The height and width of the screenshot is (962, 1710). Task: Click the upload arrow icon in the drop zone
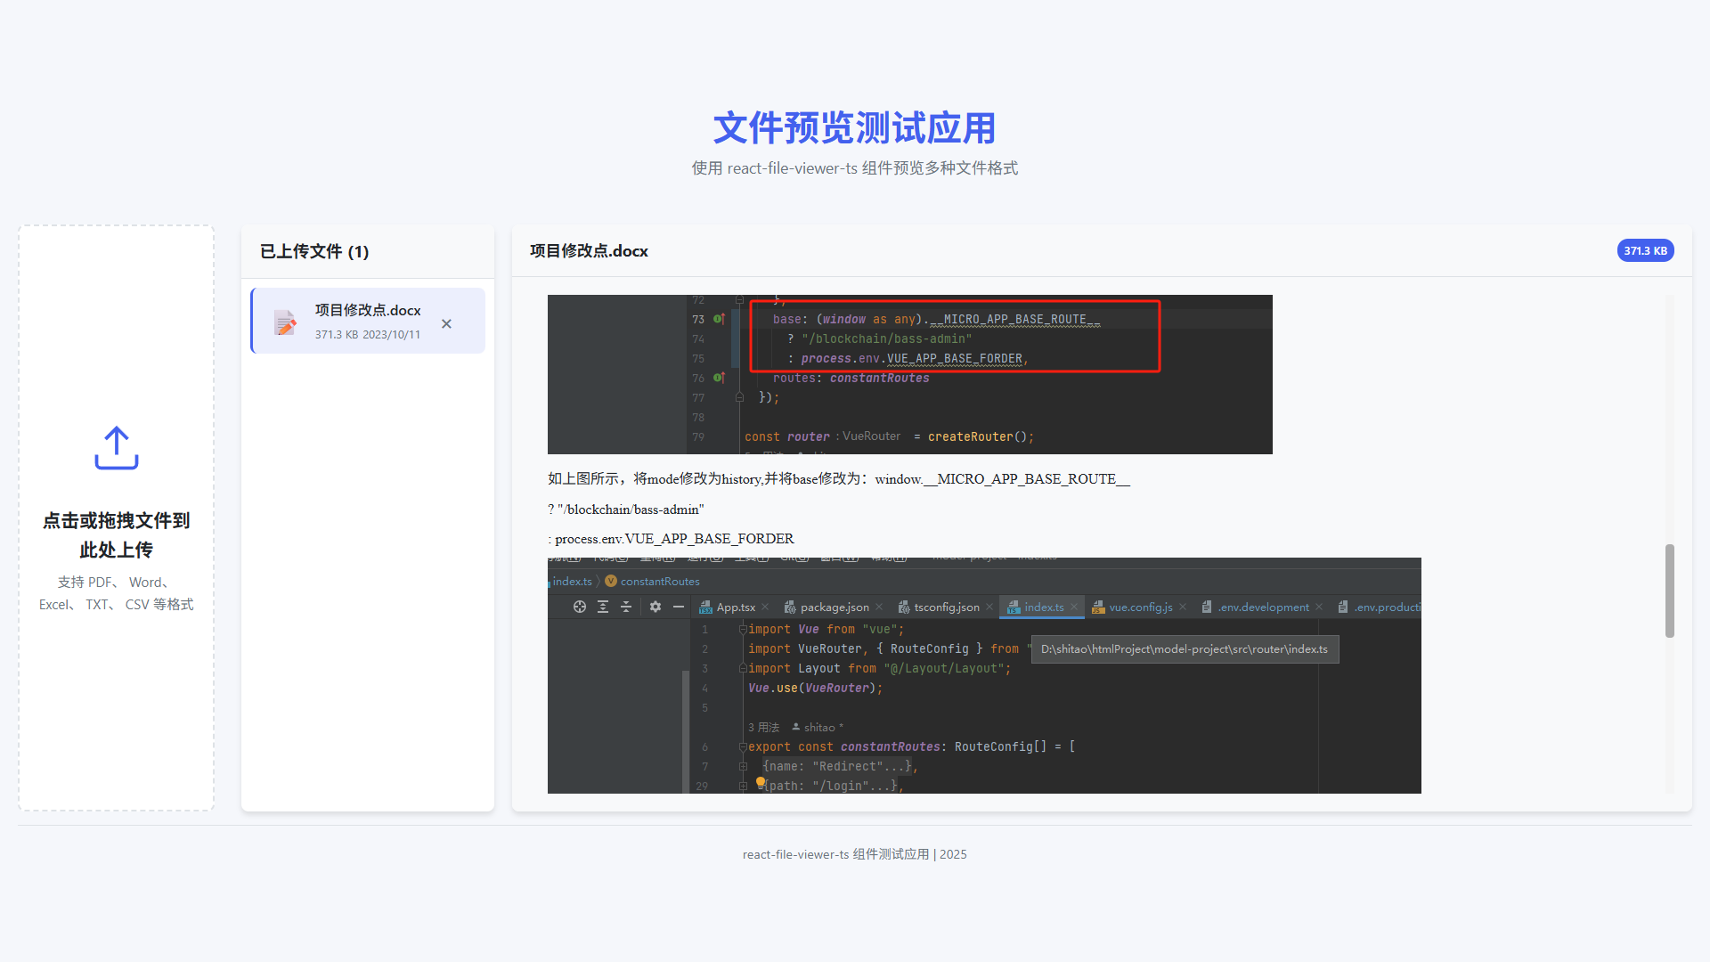coord(116,448)
